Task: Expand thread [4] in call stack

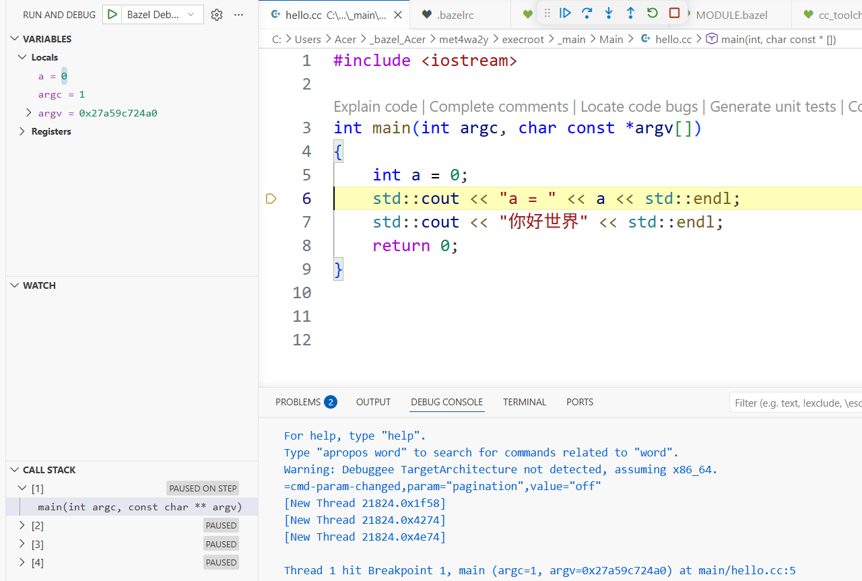Action: (x=23, y=562)
